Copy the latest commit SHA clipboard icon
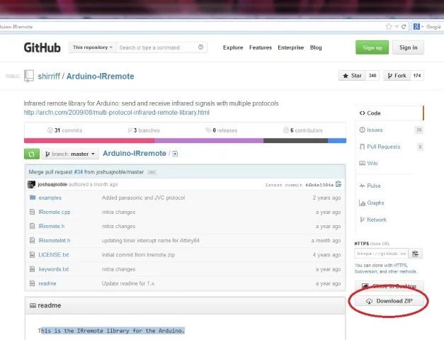The image size is (444, 340). [x=338, y=184]
